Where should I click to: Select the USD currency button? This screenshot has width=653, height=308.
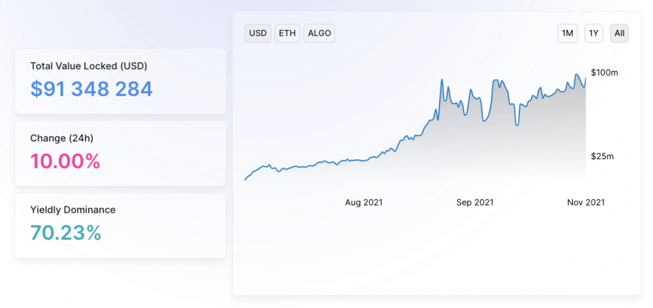(258, 33)
